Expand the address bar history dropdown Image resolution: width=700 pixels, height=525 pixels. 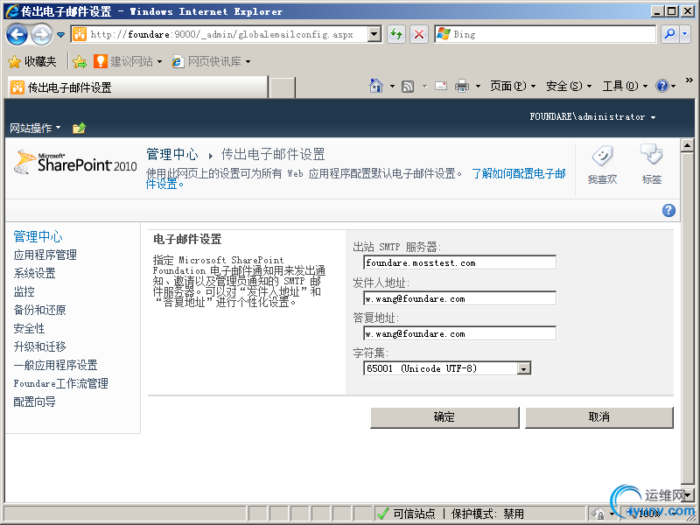(x=374, y=34)
